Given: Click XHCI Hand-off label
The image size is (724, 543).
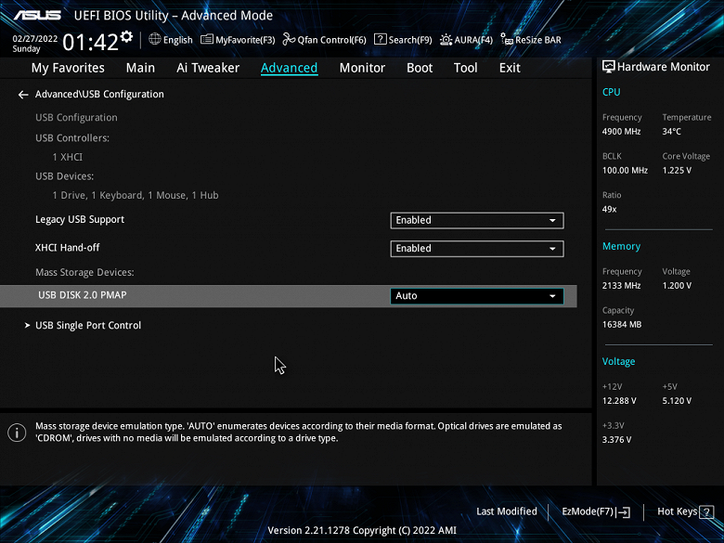Looking at the screenshot, I should coord(68,248).
